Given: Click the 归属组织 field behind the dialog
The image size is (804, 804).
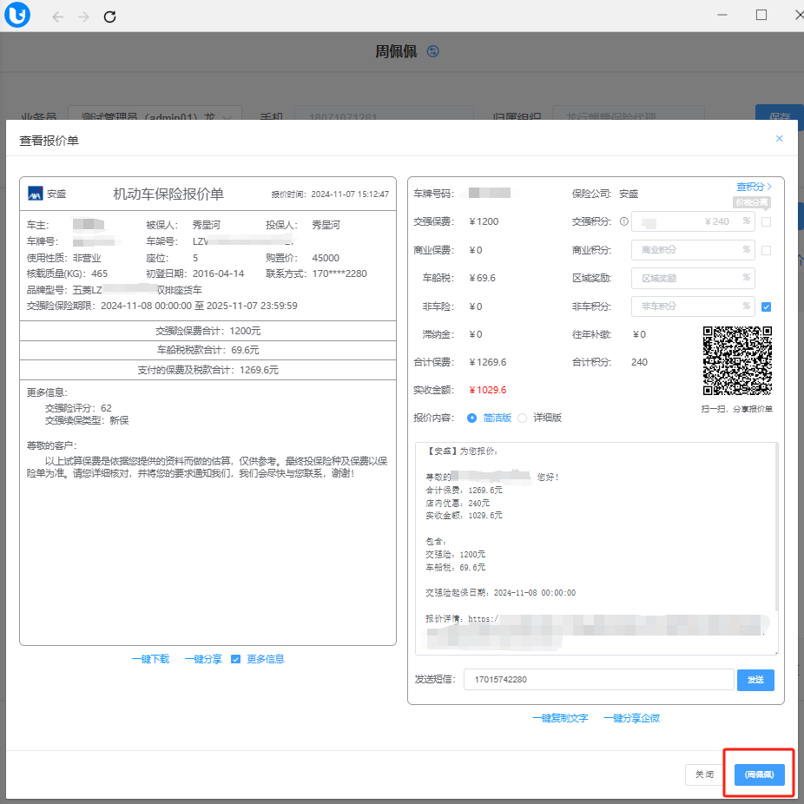Looking at the screenshot, I should coord(628,114).
